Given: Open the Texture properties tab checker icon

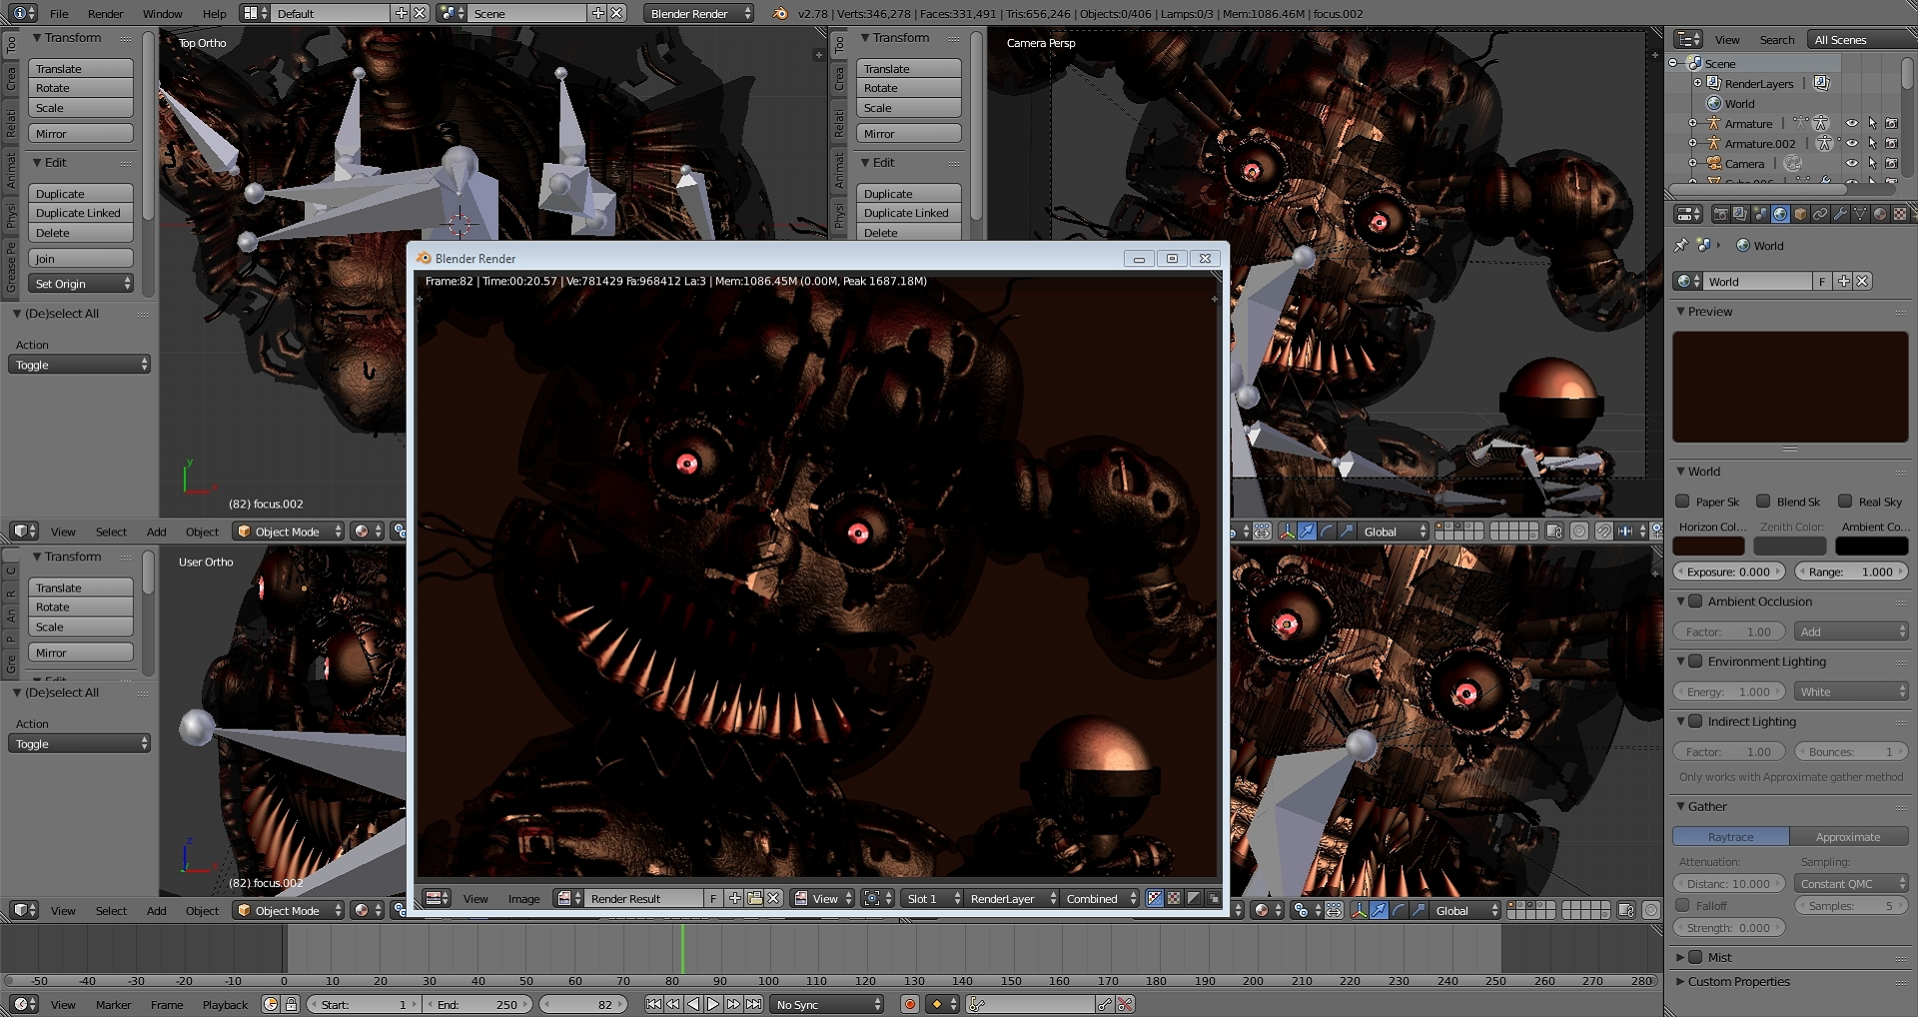Looking at the screenshot, I should 1900,214.
